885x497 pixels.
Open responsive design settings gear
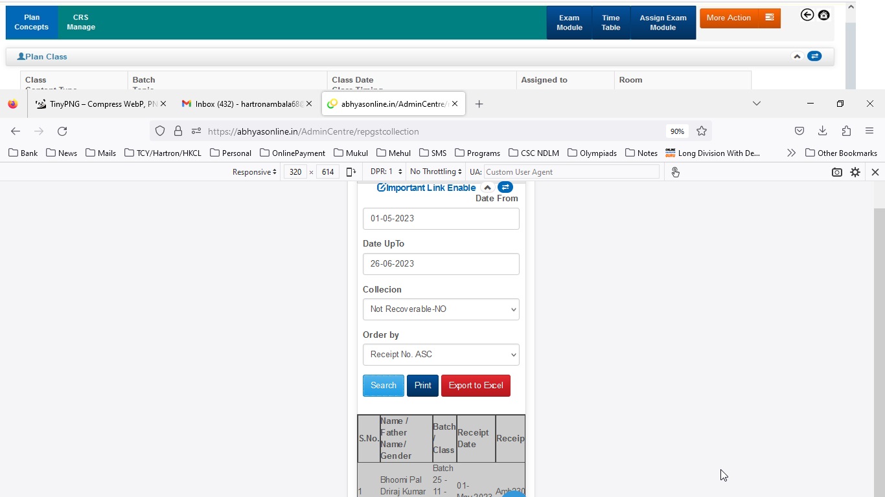click(855, 172)
